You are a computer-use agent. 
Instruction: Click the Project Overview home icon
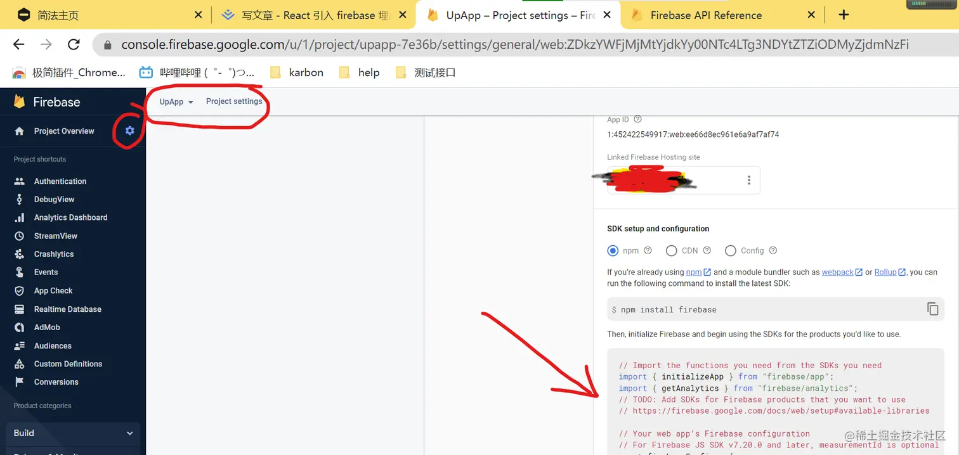click(x=20, y=131)
